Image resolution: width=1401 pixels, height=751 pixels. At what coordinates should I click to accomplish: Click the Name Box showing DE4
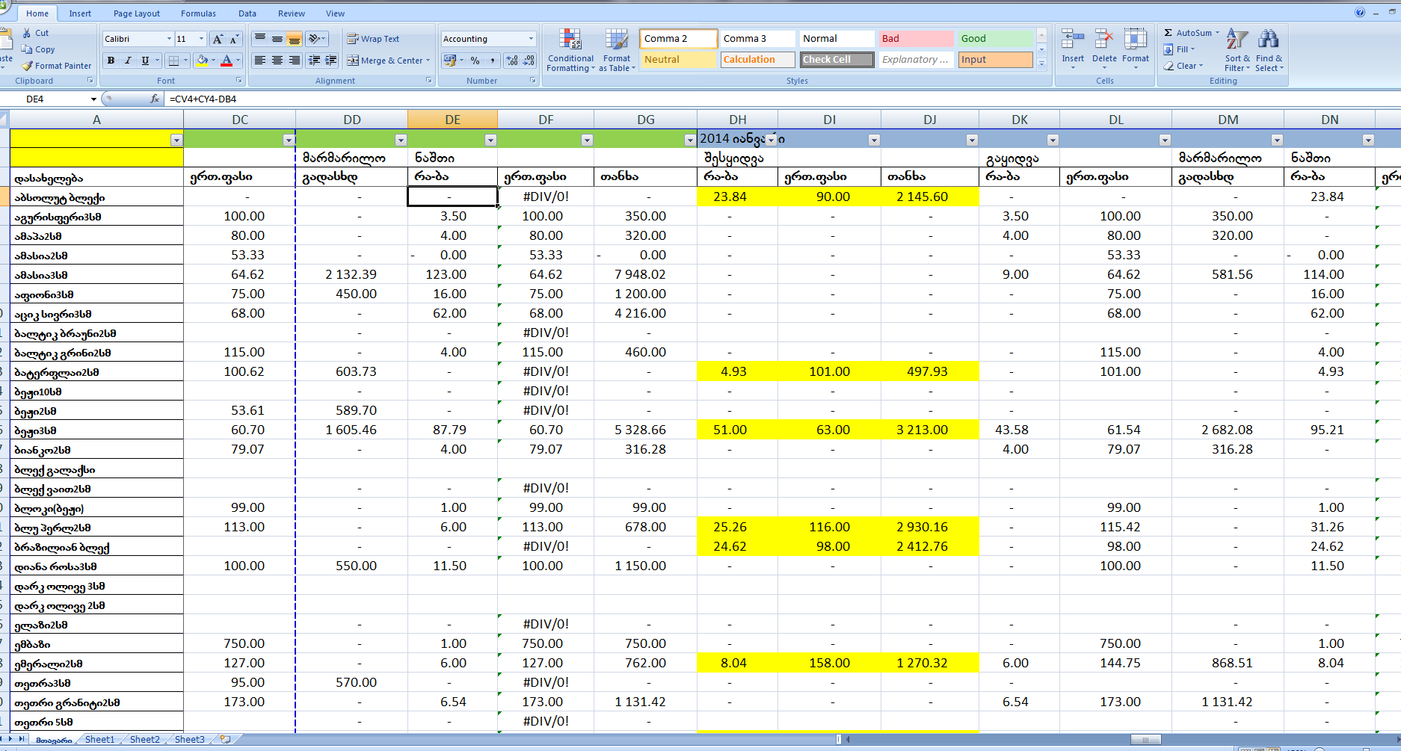(49, 99)
